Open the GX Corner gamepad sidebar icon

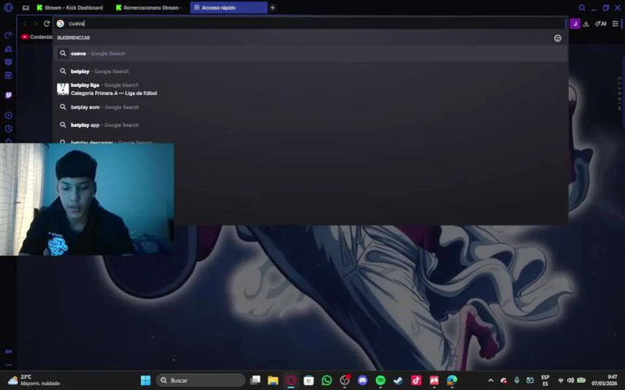8,62
